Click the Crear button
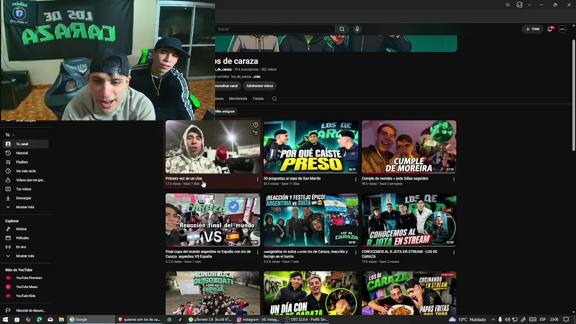The image size is (576, 324). [532, 29]
